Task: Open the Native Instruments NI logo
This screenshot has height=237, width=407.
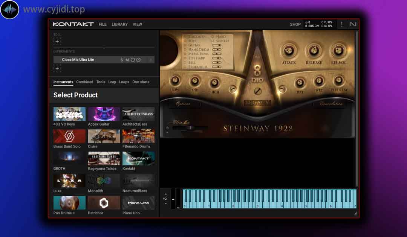Action: 352,24
